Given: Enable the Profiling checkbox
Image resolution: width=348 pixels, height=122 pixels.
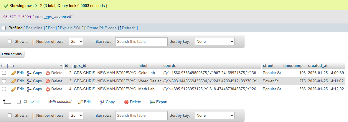Looking at the screenshot, I should tap(4, 28).
